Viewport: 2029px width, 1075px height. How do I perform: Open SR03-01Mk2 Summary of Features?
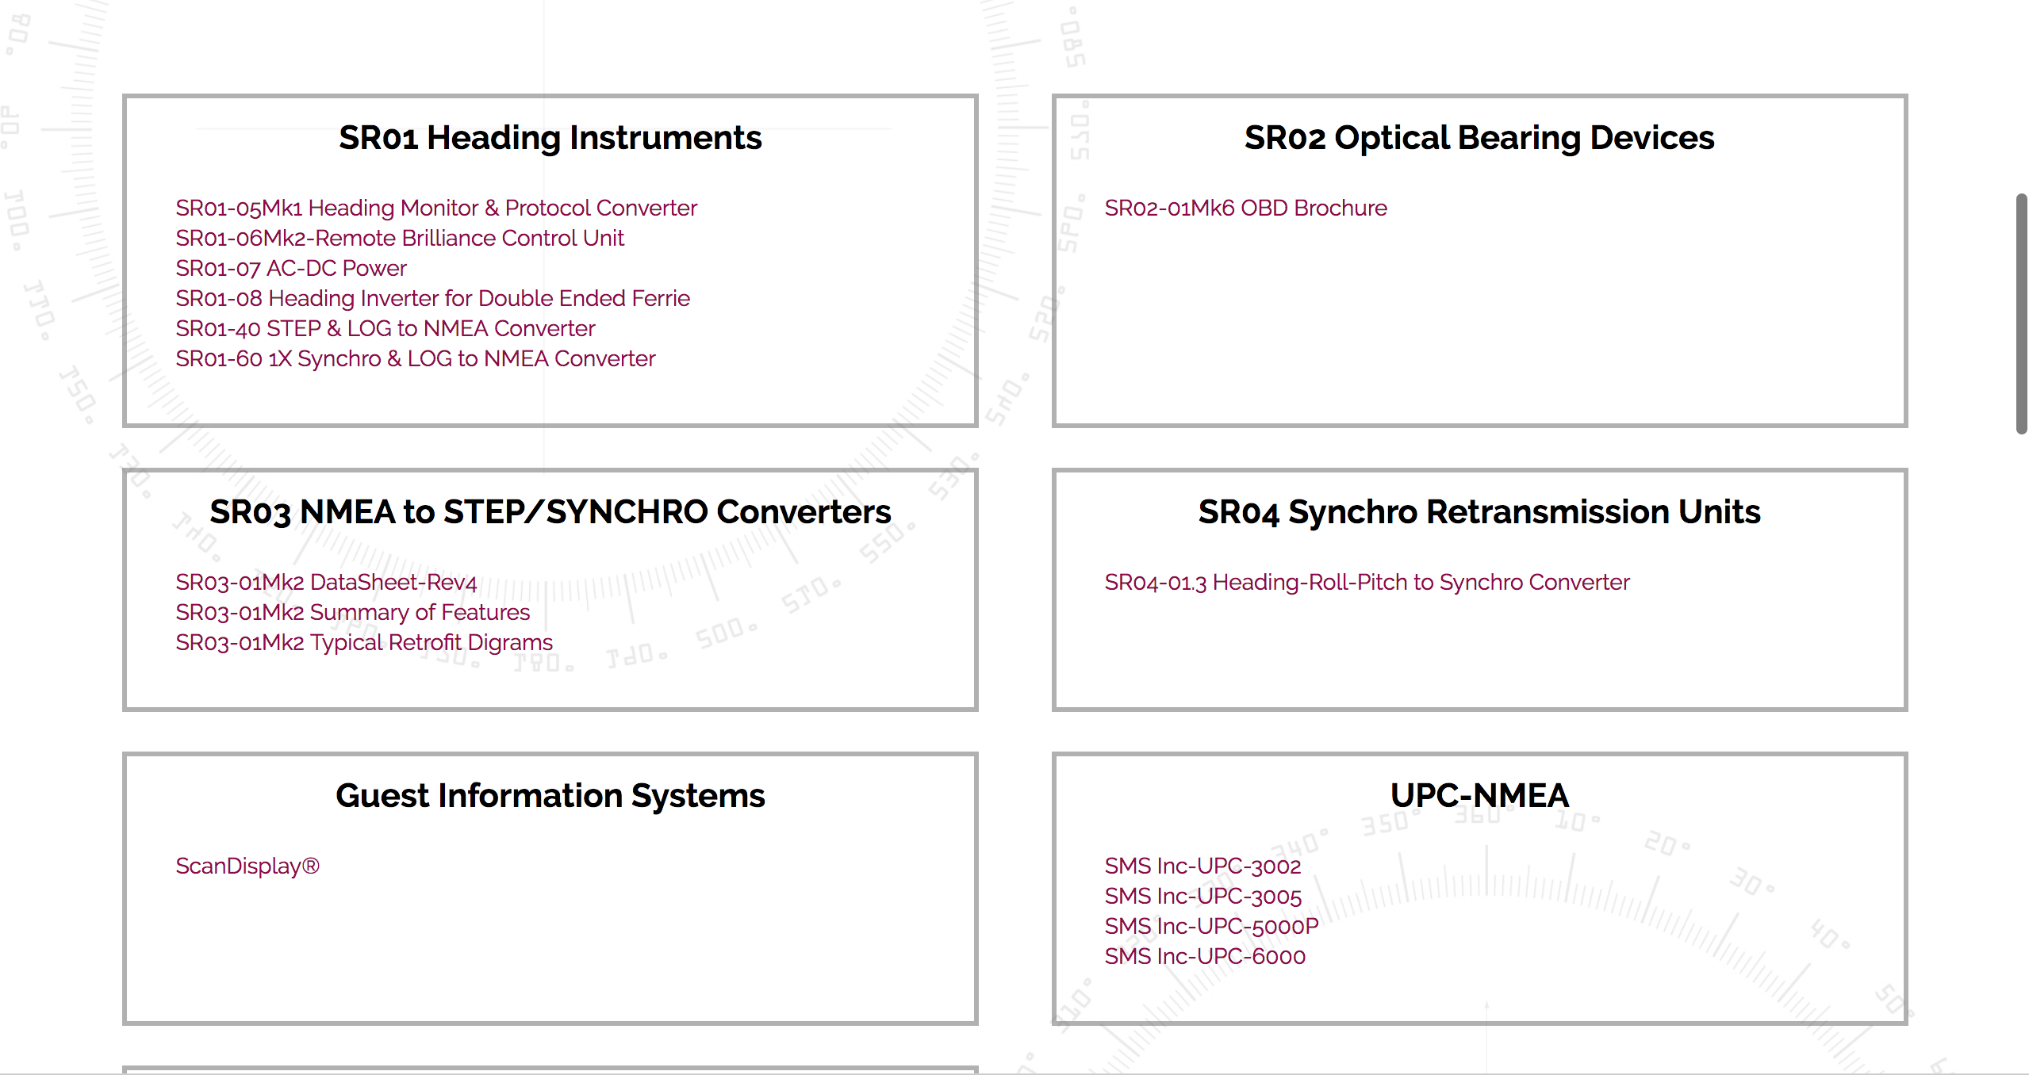click(x=352, y=612)
